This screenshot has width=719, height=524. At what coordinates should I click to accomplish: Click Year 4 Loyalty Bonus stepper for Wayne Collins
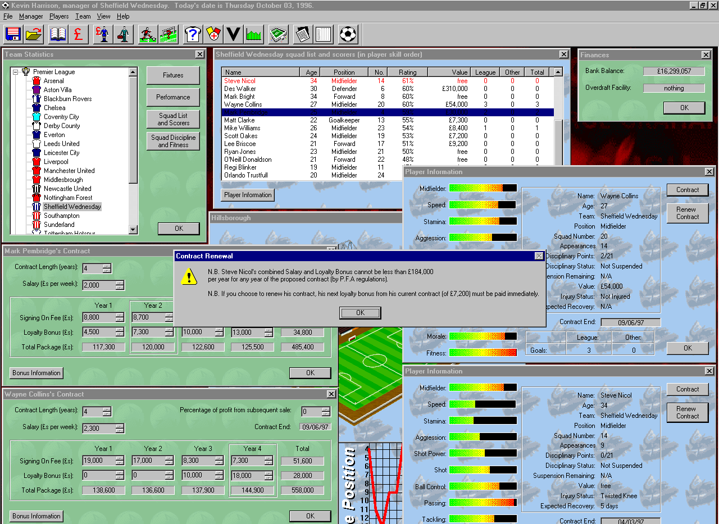pos(269,476)
